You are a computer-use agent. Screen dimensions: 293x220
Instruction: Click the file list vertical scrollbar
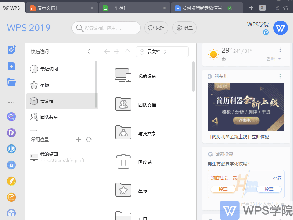(x=193, y=77)
